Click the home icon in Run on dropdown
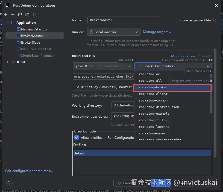 92,32
